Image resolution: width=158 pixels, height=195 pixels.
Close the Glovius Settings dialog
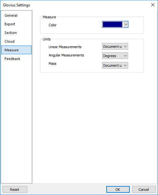[x=153, y=5]
